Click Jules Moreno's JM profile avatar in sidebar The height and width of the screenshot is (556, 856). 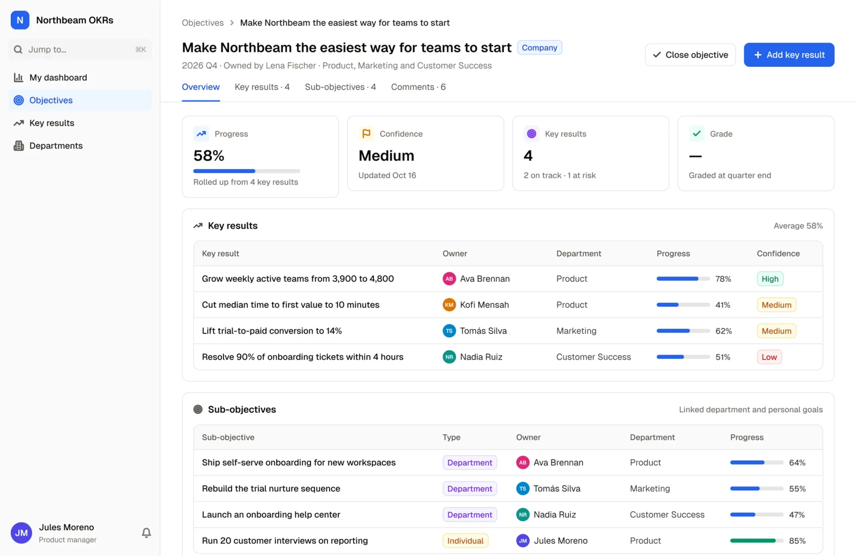pos(21,533)
